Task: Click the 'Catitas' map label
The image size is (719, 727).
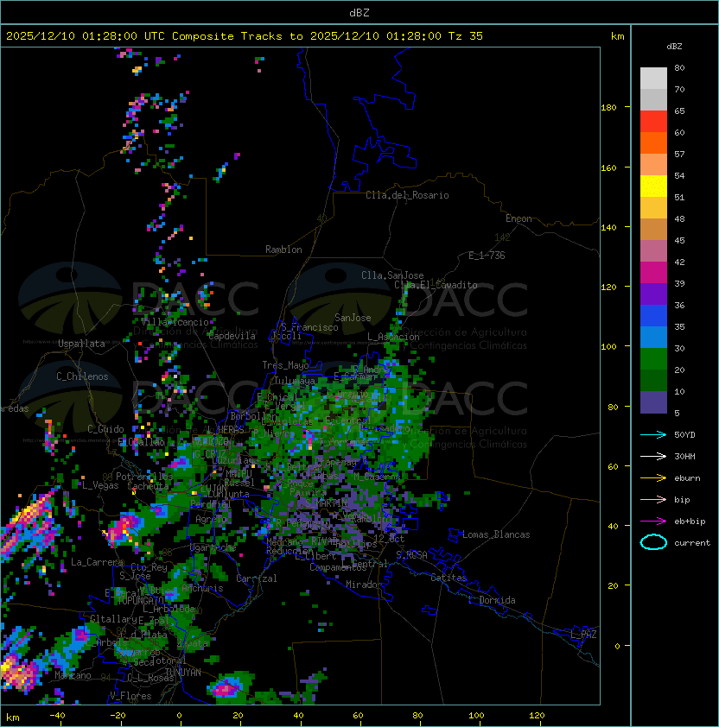Action: (x=449, y=578)
